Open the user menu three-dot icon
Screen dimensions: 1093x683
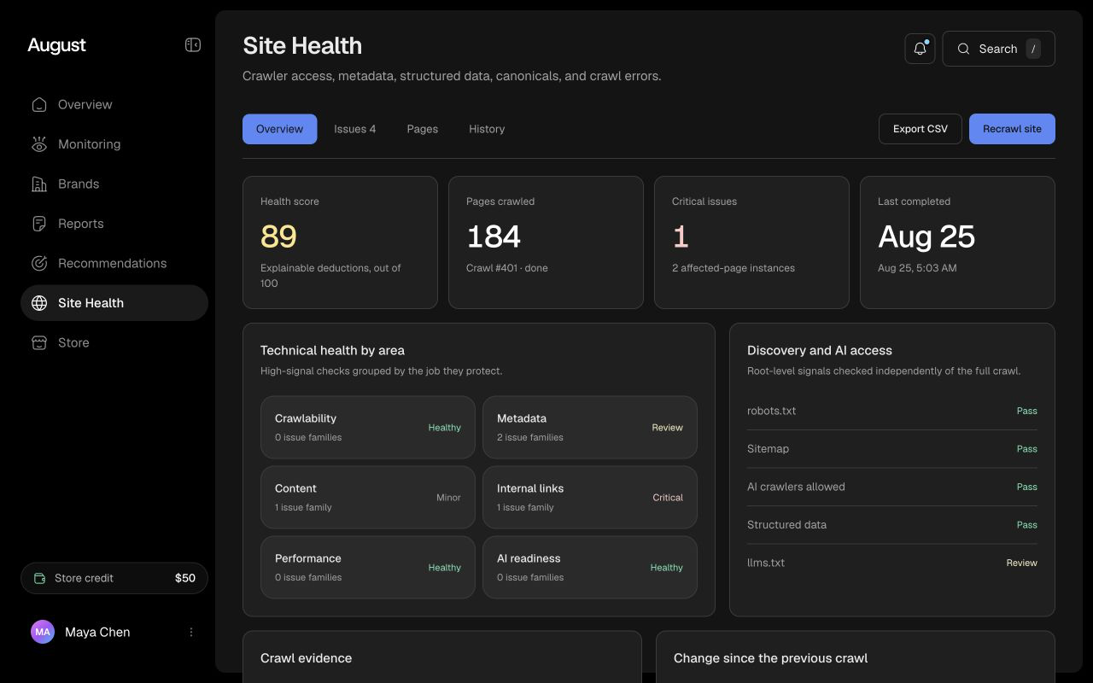[x=191, y=632]
